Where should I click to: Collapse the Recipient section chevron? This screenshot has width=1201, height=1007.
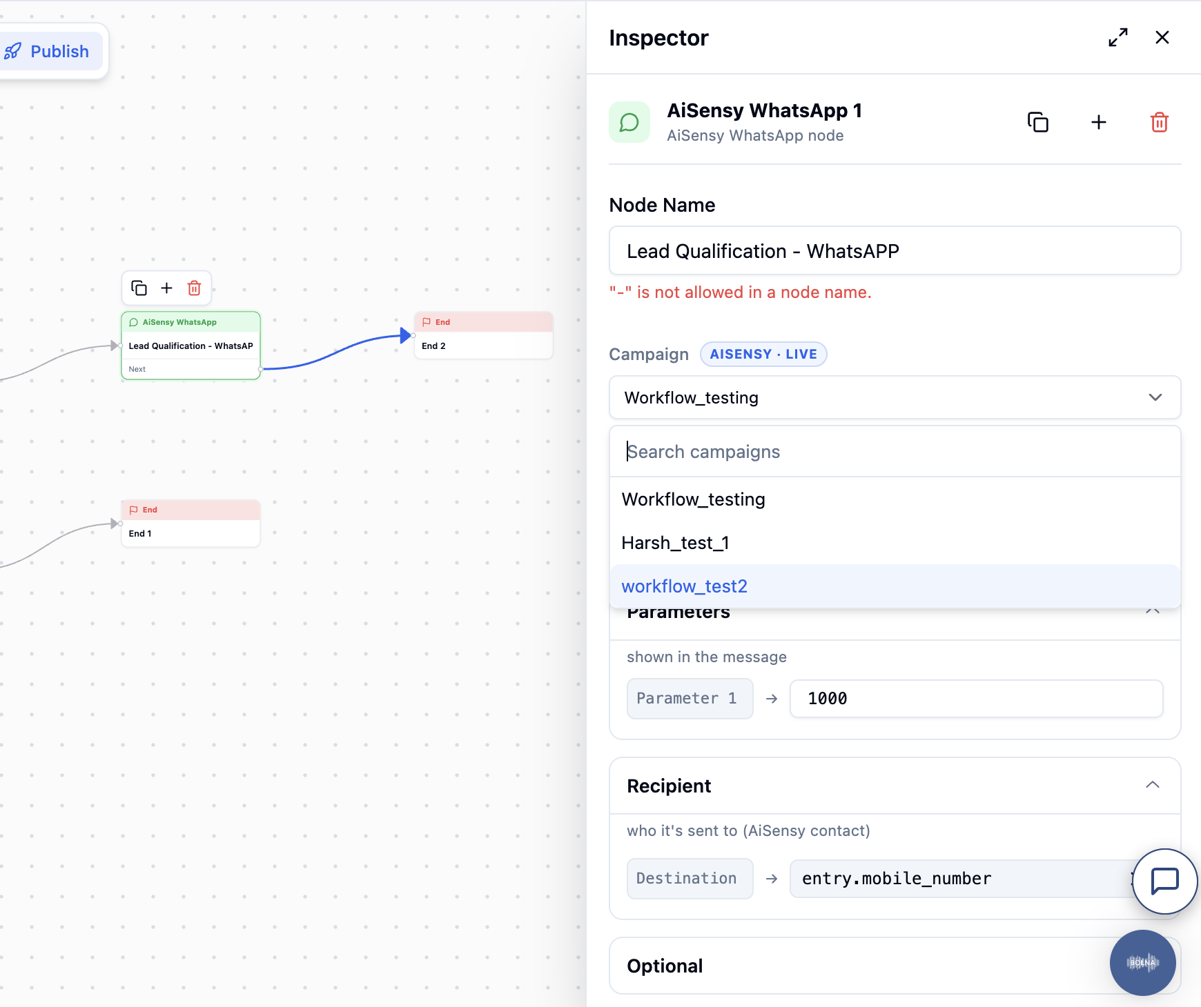pyautogui.click(x=1152, y=785)
